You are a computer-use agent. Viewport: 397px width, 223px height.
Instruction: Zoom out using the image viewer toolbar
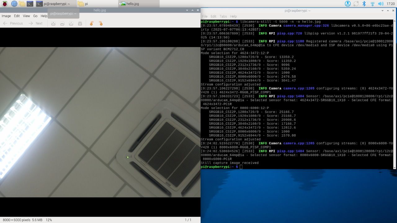(62, 24)
